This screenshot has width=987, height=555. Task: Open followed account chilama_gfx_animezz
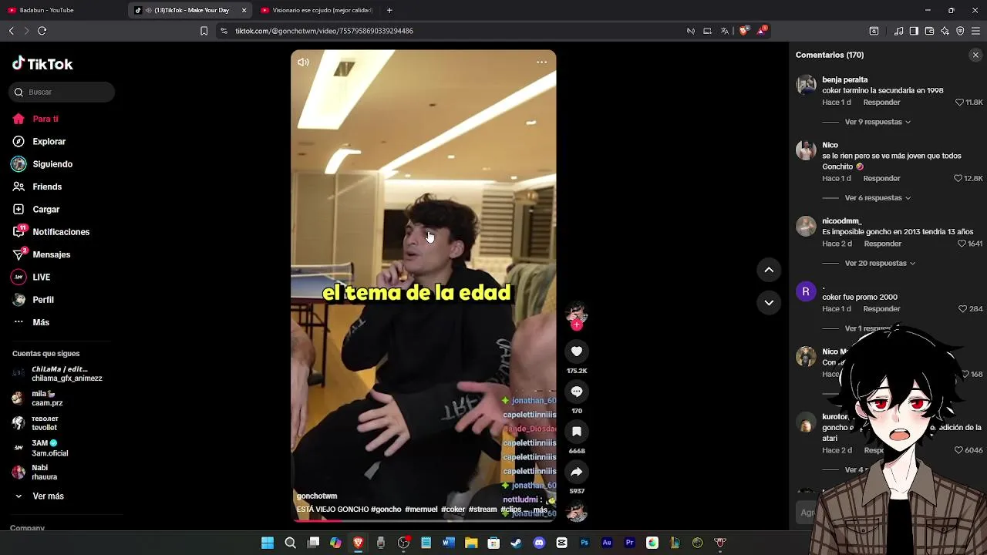[66, 374]
